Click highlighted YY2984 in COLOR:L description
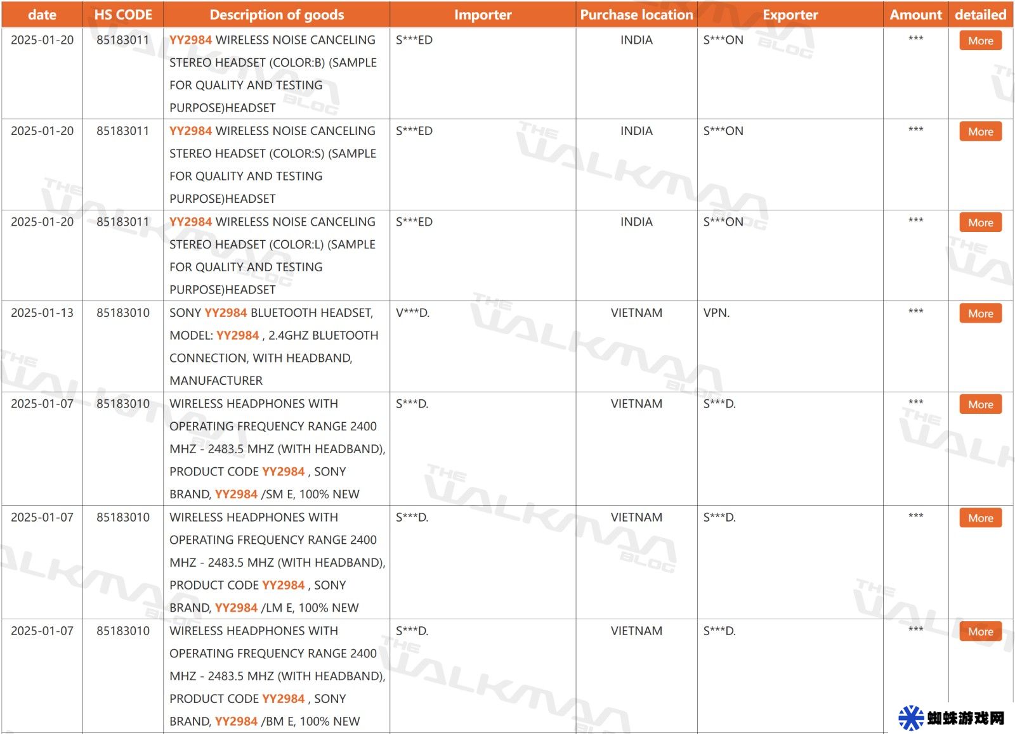This screenshot has height=734, width=1015. pos(190,222)
